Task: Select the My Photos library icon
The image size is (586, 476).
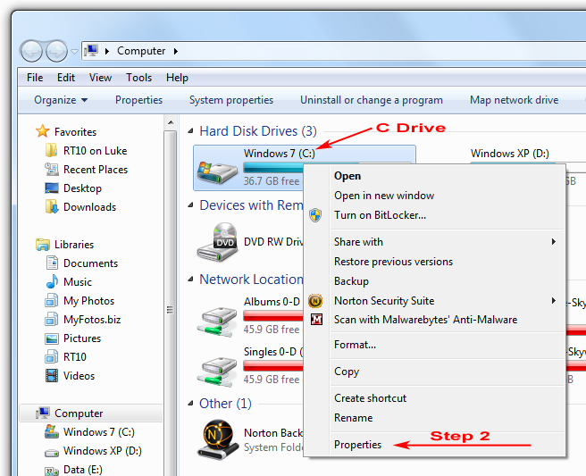Action: [52, 300]
